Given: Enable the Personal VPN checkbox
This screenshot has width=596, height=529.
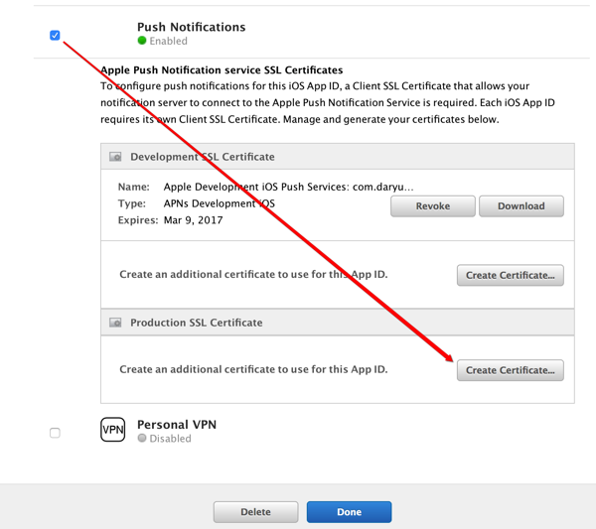Looking at the screenshot, I should (x=55, y=433).
